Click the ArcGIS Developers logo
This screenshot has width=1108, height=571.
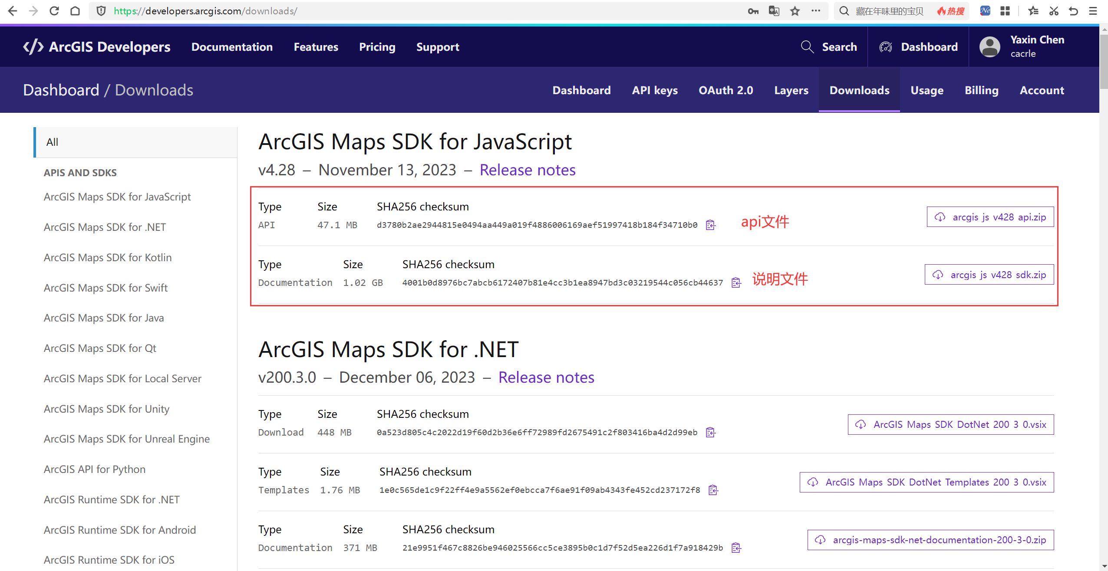[x=96, y=47]
